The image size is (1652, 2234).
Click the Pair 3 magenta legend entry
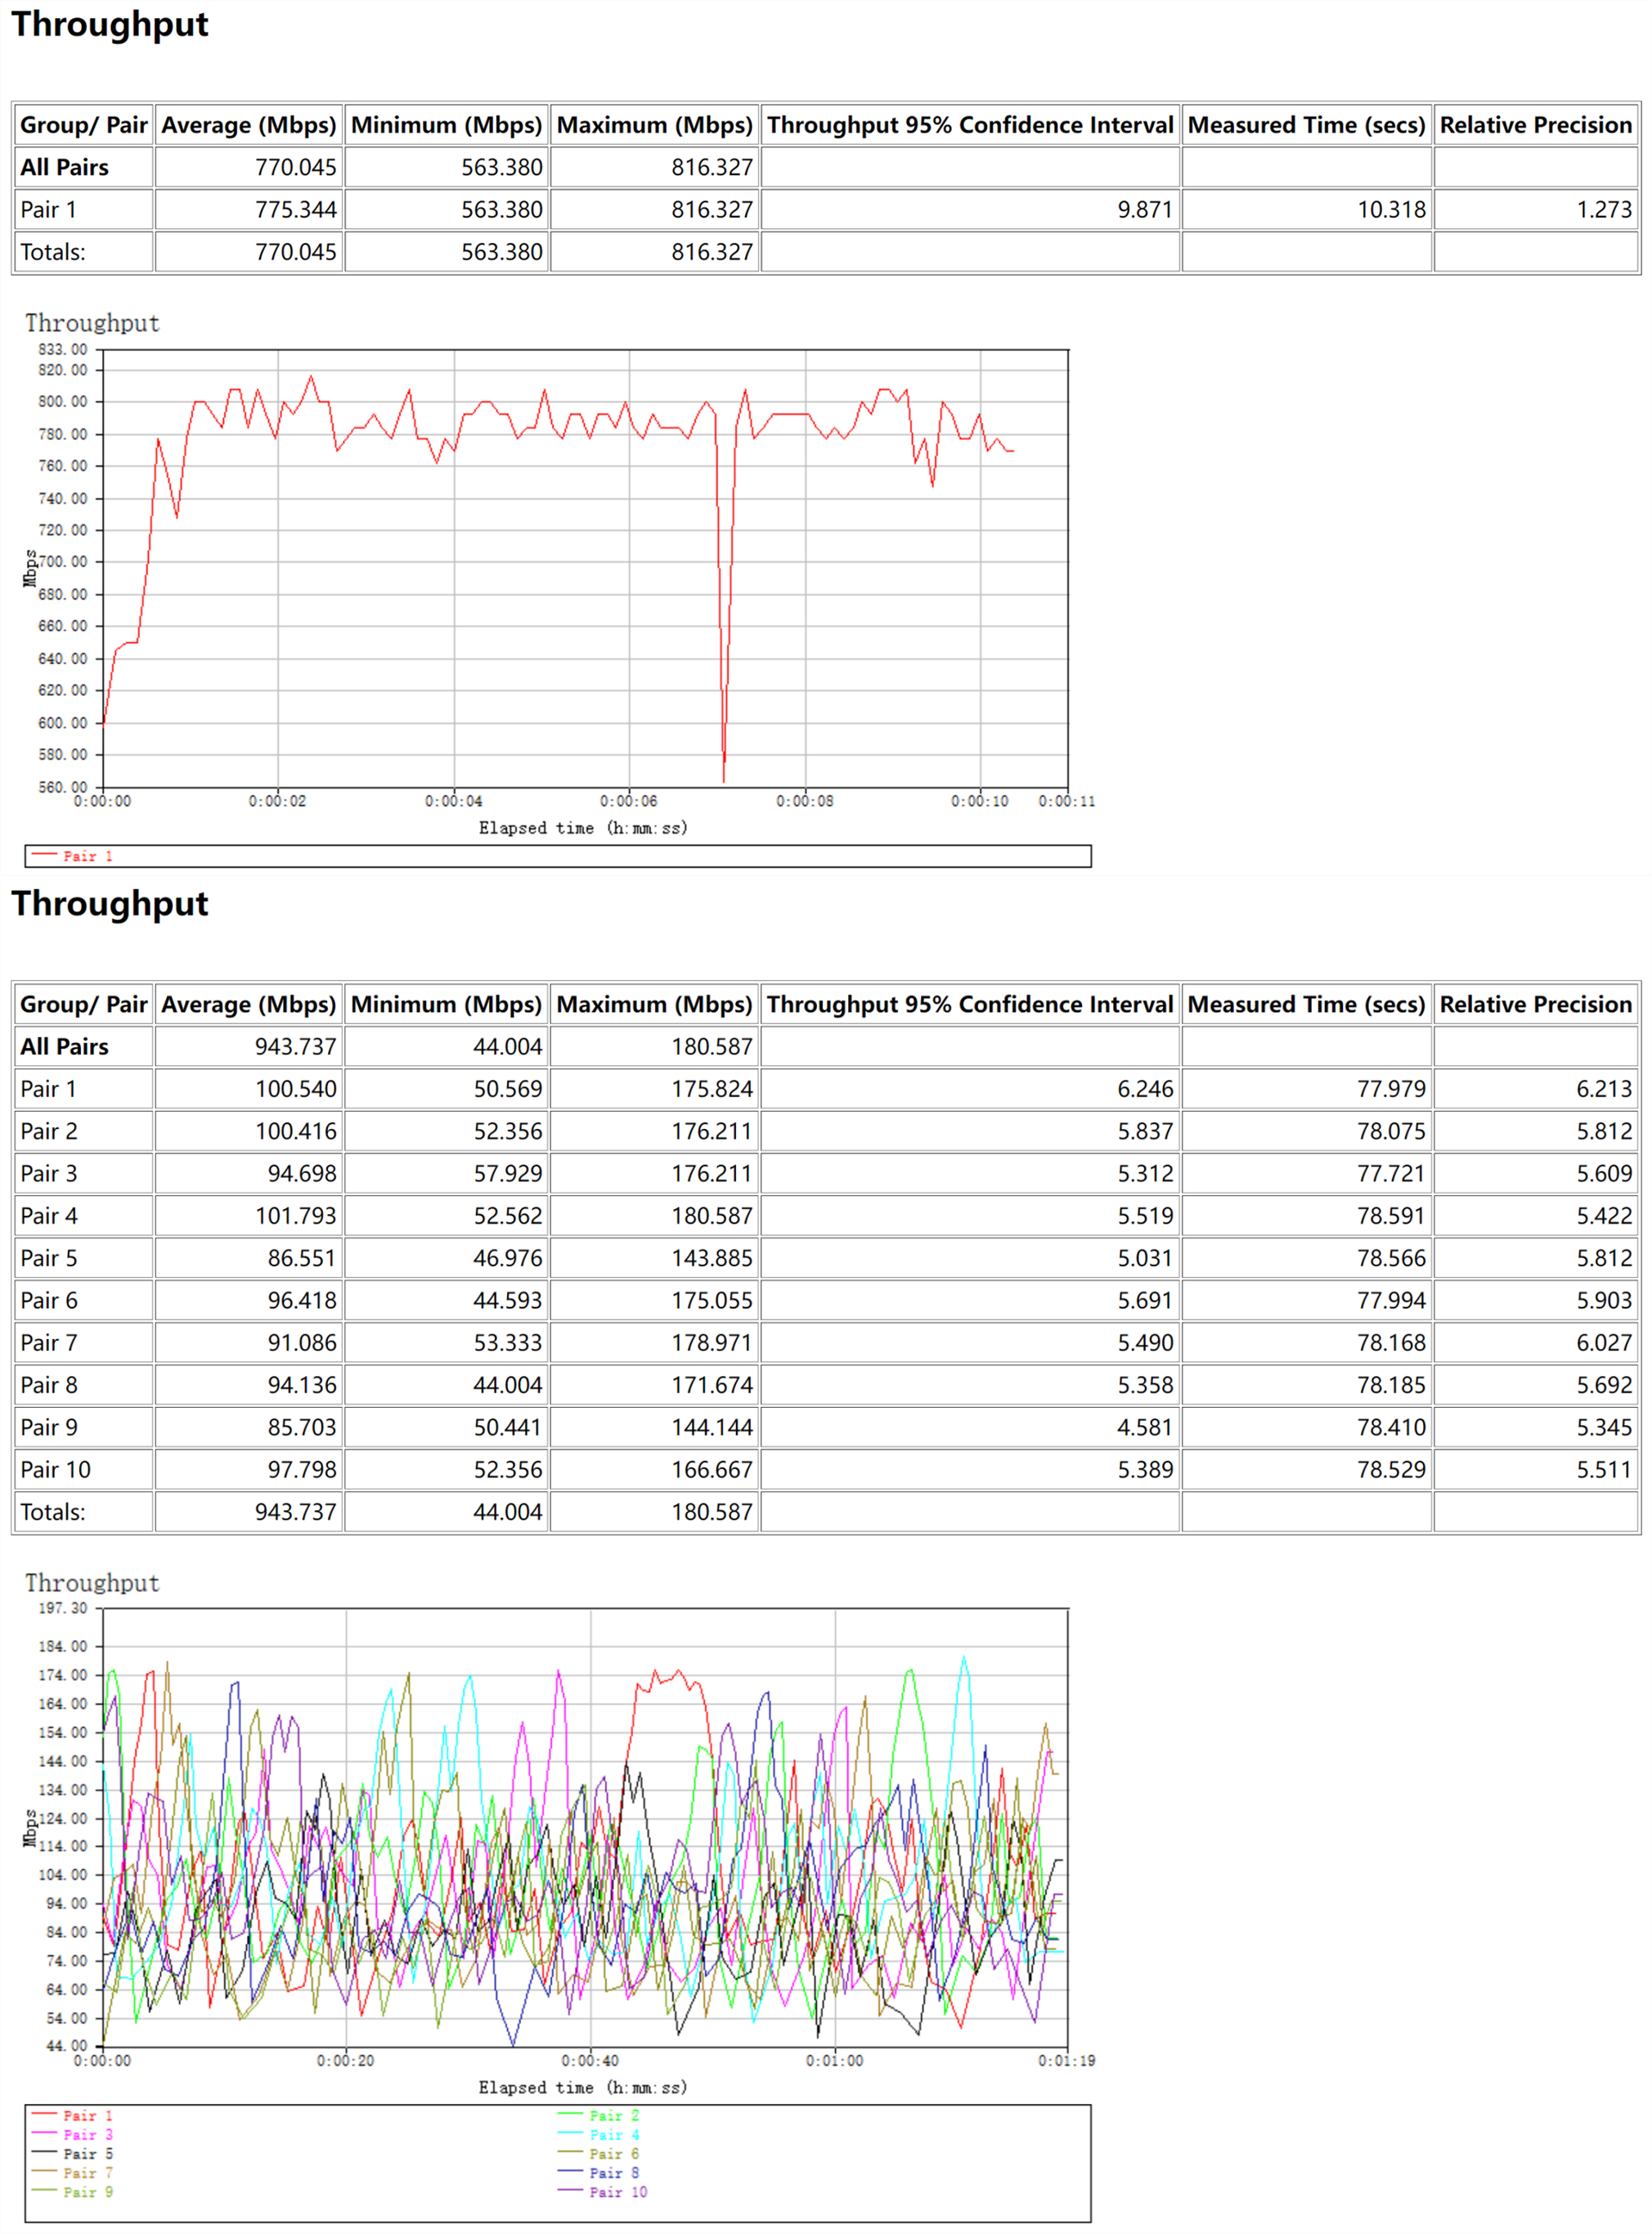87,2134
